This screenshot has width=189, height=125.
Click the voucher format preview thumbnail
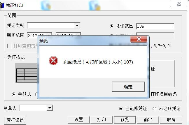(26, 73)
